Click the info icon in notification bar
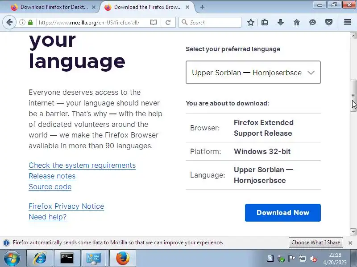Screen dimensions: 357x267 pos(6,243)
